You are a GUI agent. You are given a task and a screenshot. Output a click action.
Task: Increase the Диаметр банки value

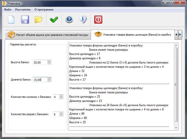tap(49, 78)
